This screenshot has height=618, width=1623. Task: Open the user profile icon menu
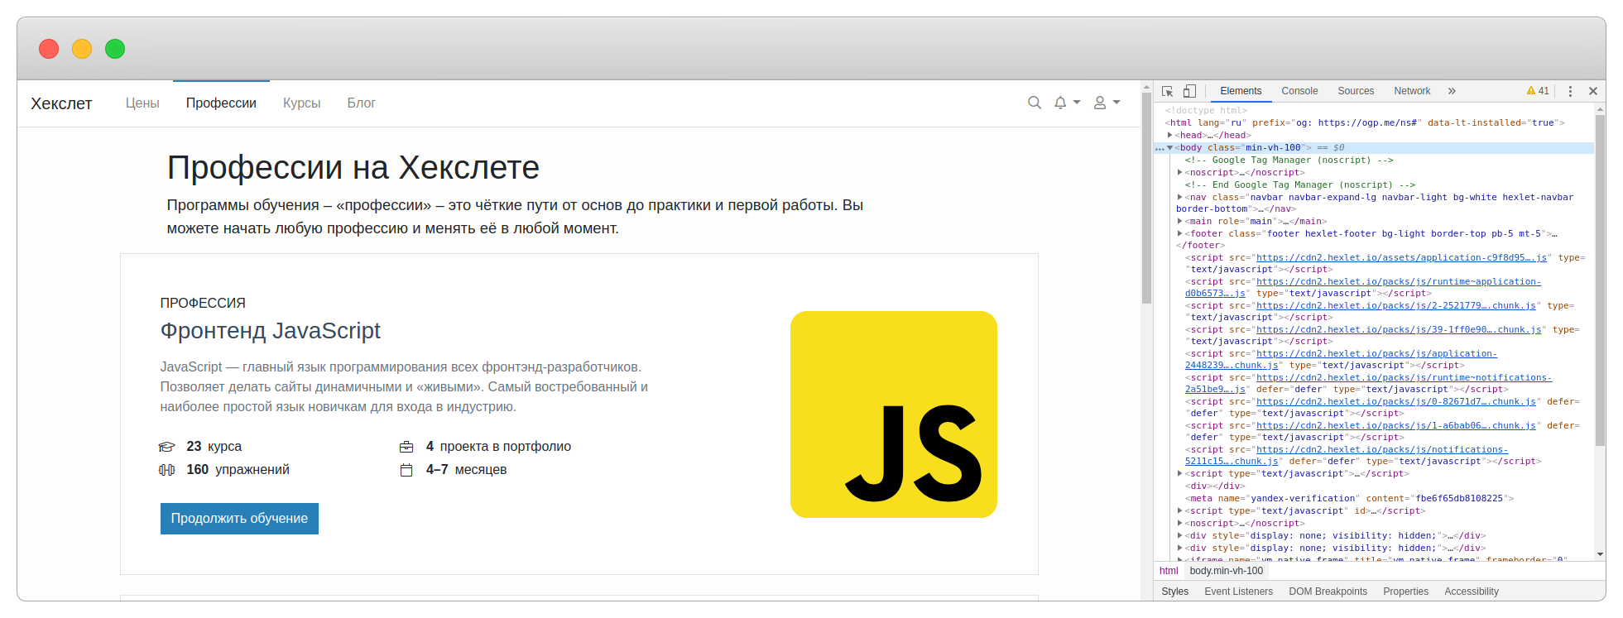[x=1107, y=103]
